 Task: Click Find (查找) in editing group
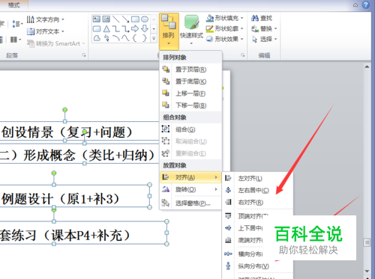(x=262, y=18)
